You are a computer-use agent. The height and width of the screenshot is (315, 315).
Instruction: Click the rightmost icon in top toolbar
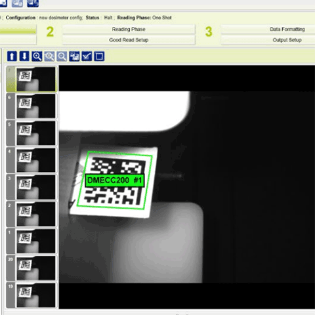(x=33, y=3)
